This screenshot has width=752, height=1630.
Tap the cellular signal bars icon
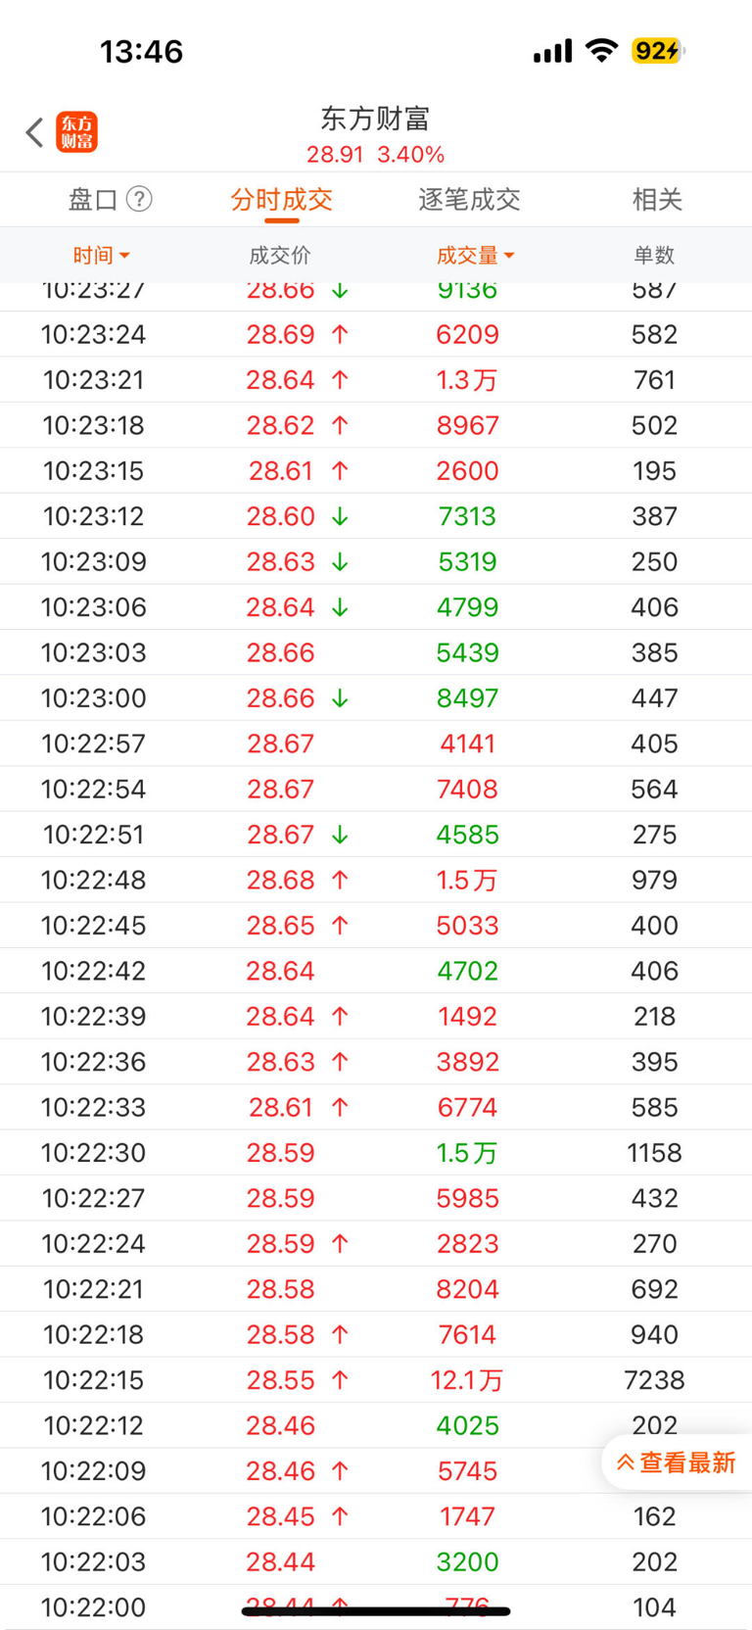(552, 51)
